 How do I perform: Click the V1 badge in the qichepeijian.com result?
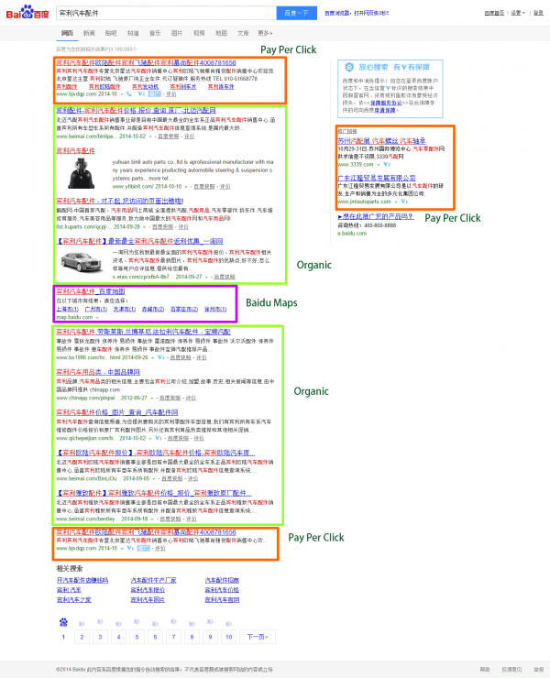[159, 439]
